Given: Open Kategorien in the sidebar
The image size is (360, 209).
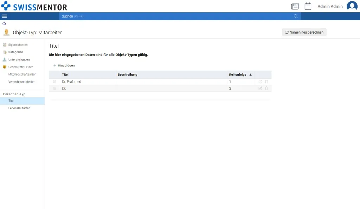Looking at the screenshot, I should coord(15,52).
